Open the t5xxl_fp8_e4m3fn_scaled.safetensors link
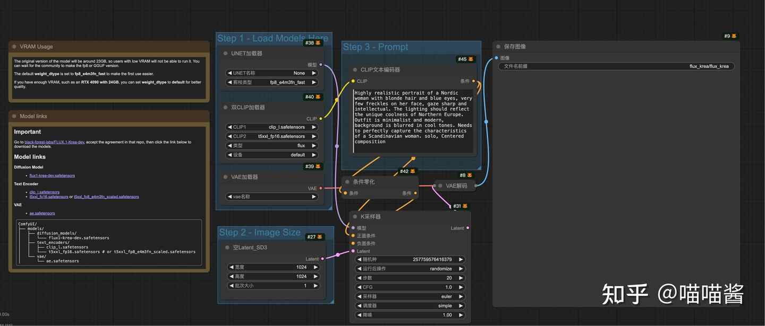765x326 pixels. 106,197
